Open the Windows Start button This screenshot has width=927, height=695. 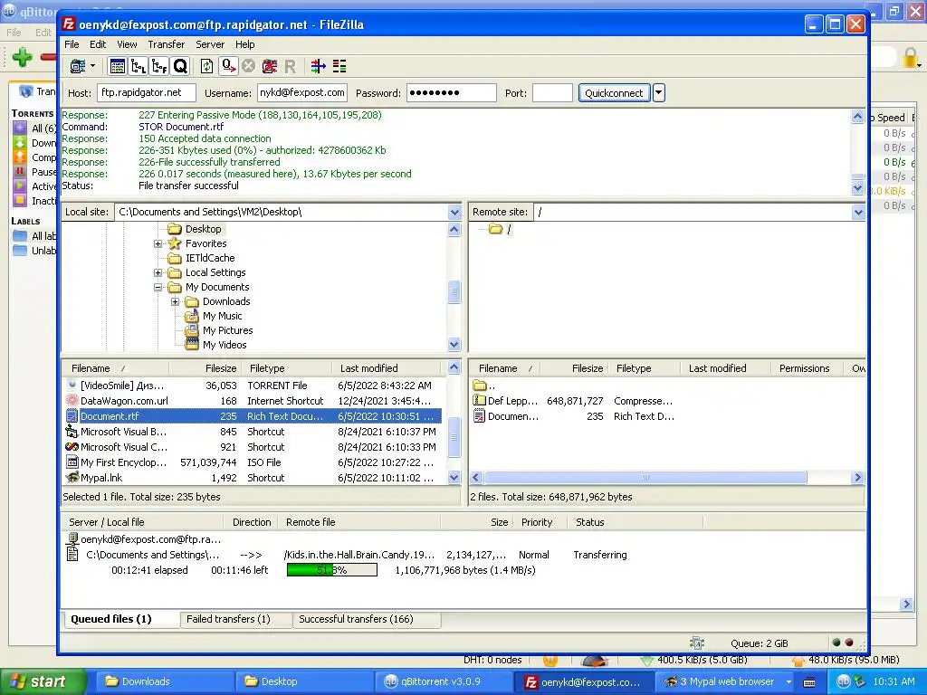pos(42,681)
